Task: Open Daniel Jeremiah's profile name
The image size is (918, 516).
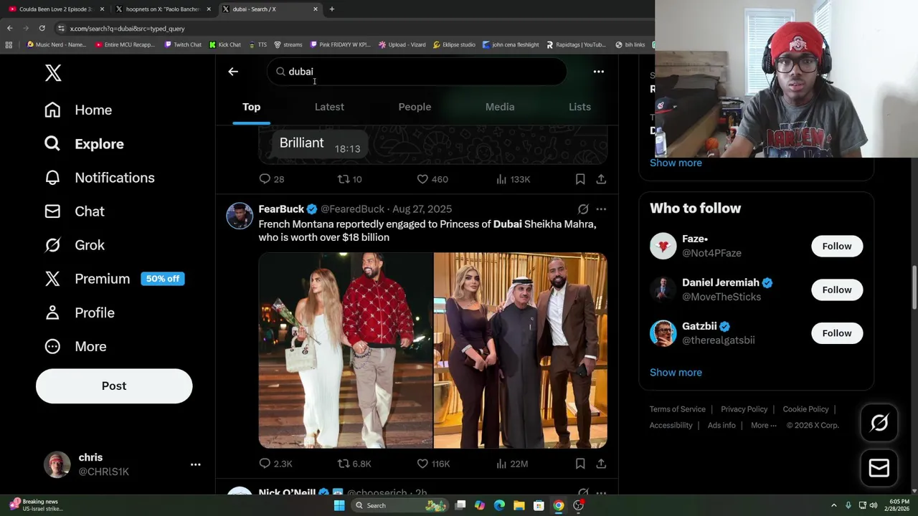Action: 721,282
